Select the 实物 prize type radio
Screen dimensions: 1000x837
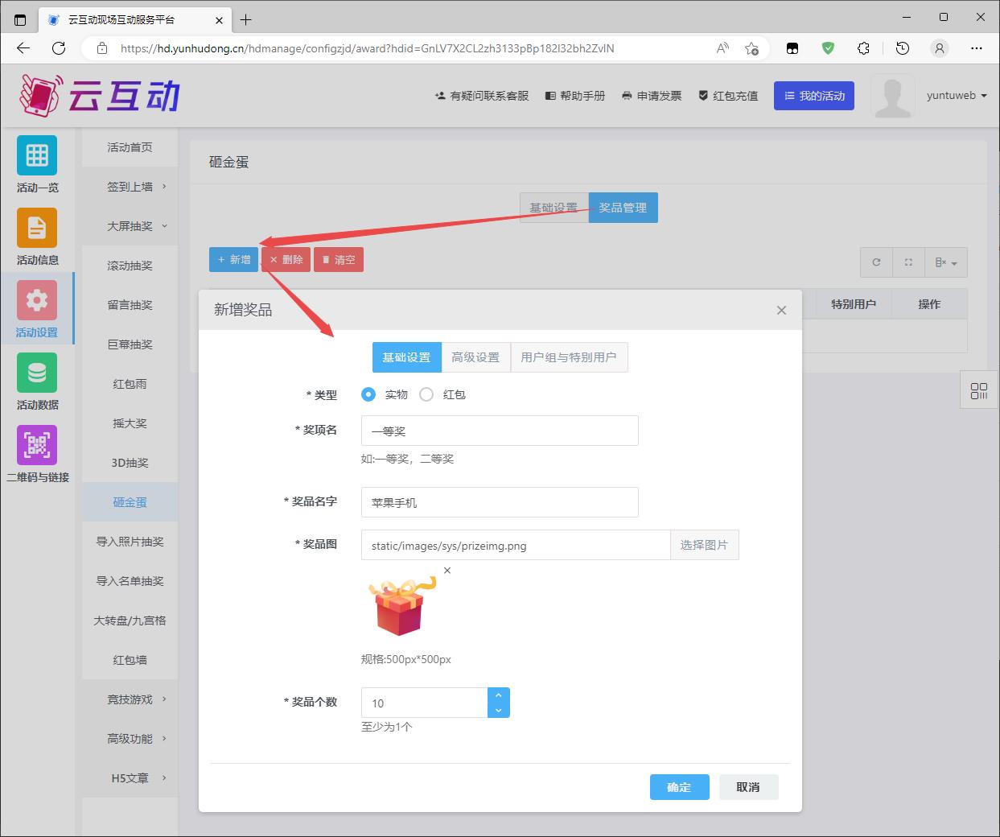click(x=368, y=394)
